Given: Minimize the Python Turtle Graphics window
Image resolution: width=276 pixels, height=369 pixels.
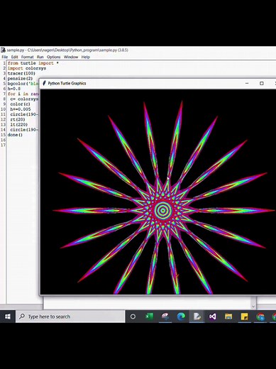Looking at the screenshot, I should (x=247, y=83).
